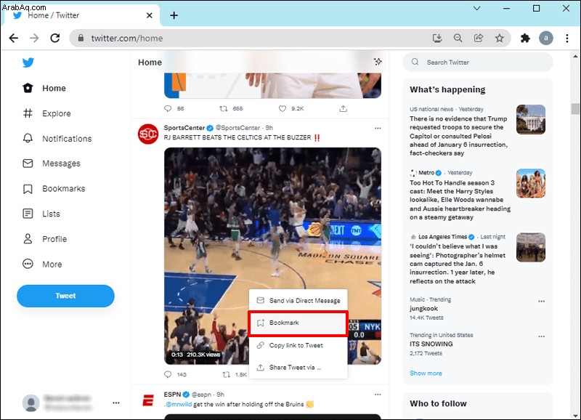Screen dimensions: 581x420
Task: Select the Home / Twitter tab
Action: click(81, 15)
